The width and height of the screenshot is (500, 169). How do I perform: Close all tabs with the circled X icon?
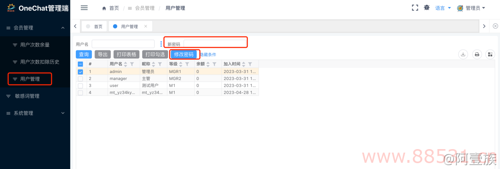pyautogui.click(x=495, y=26)
